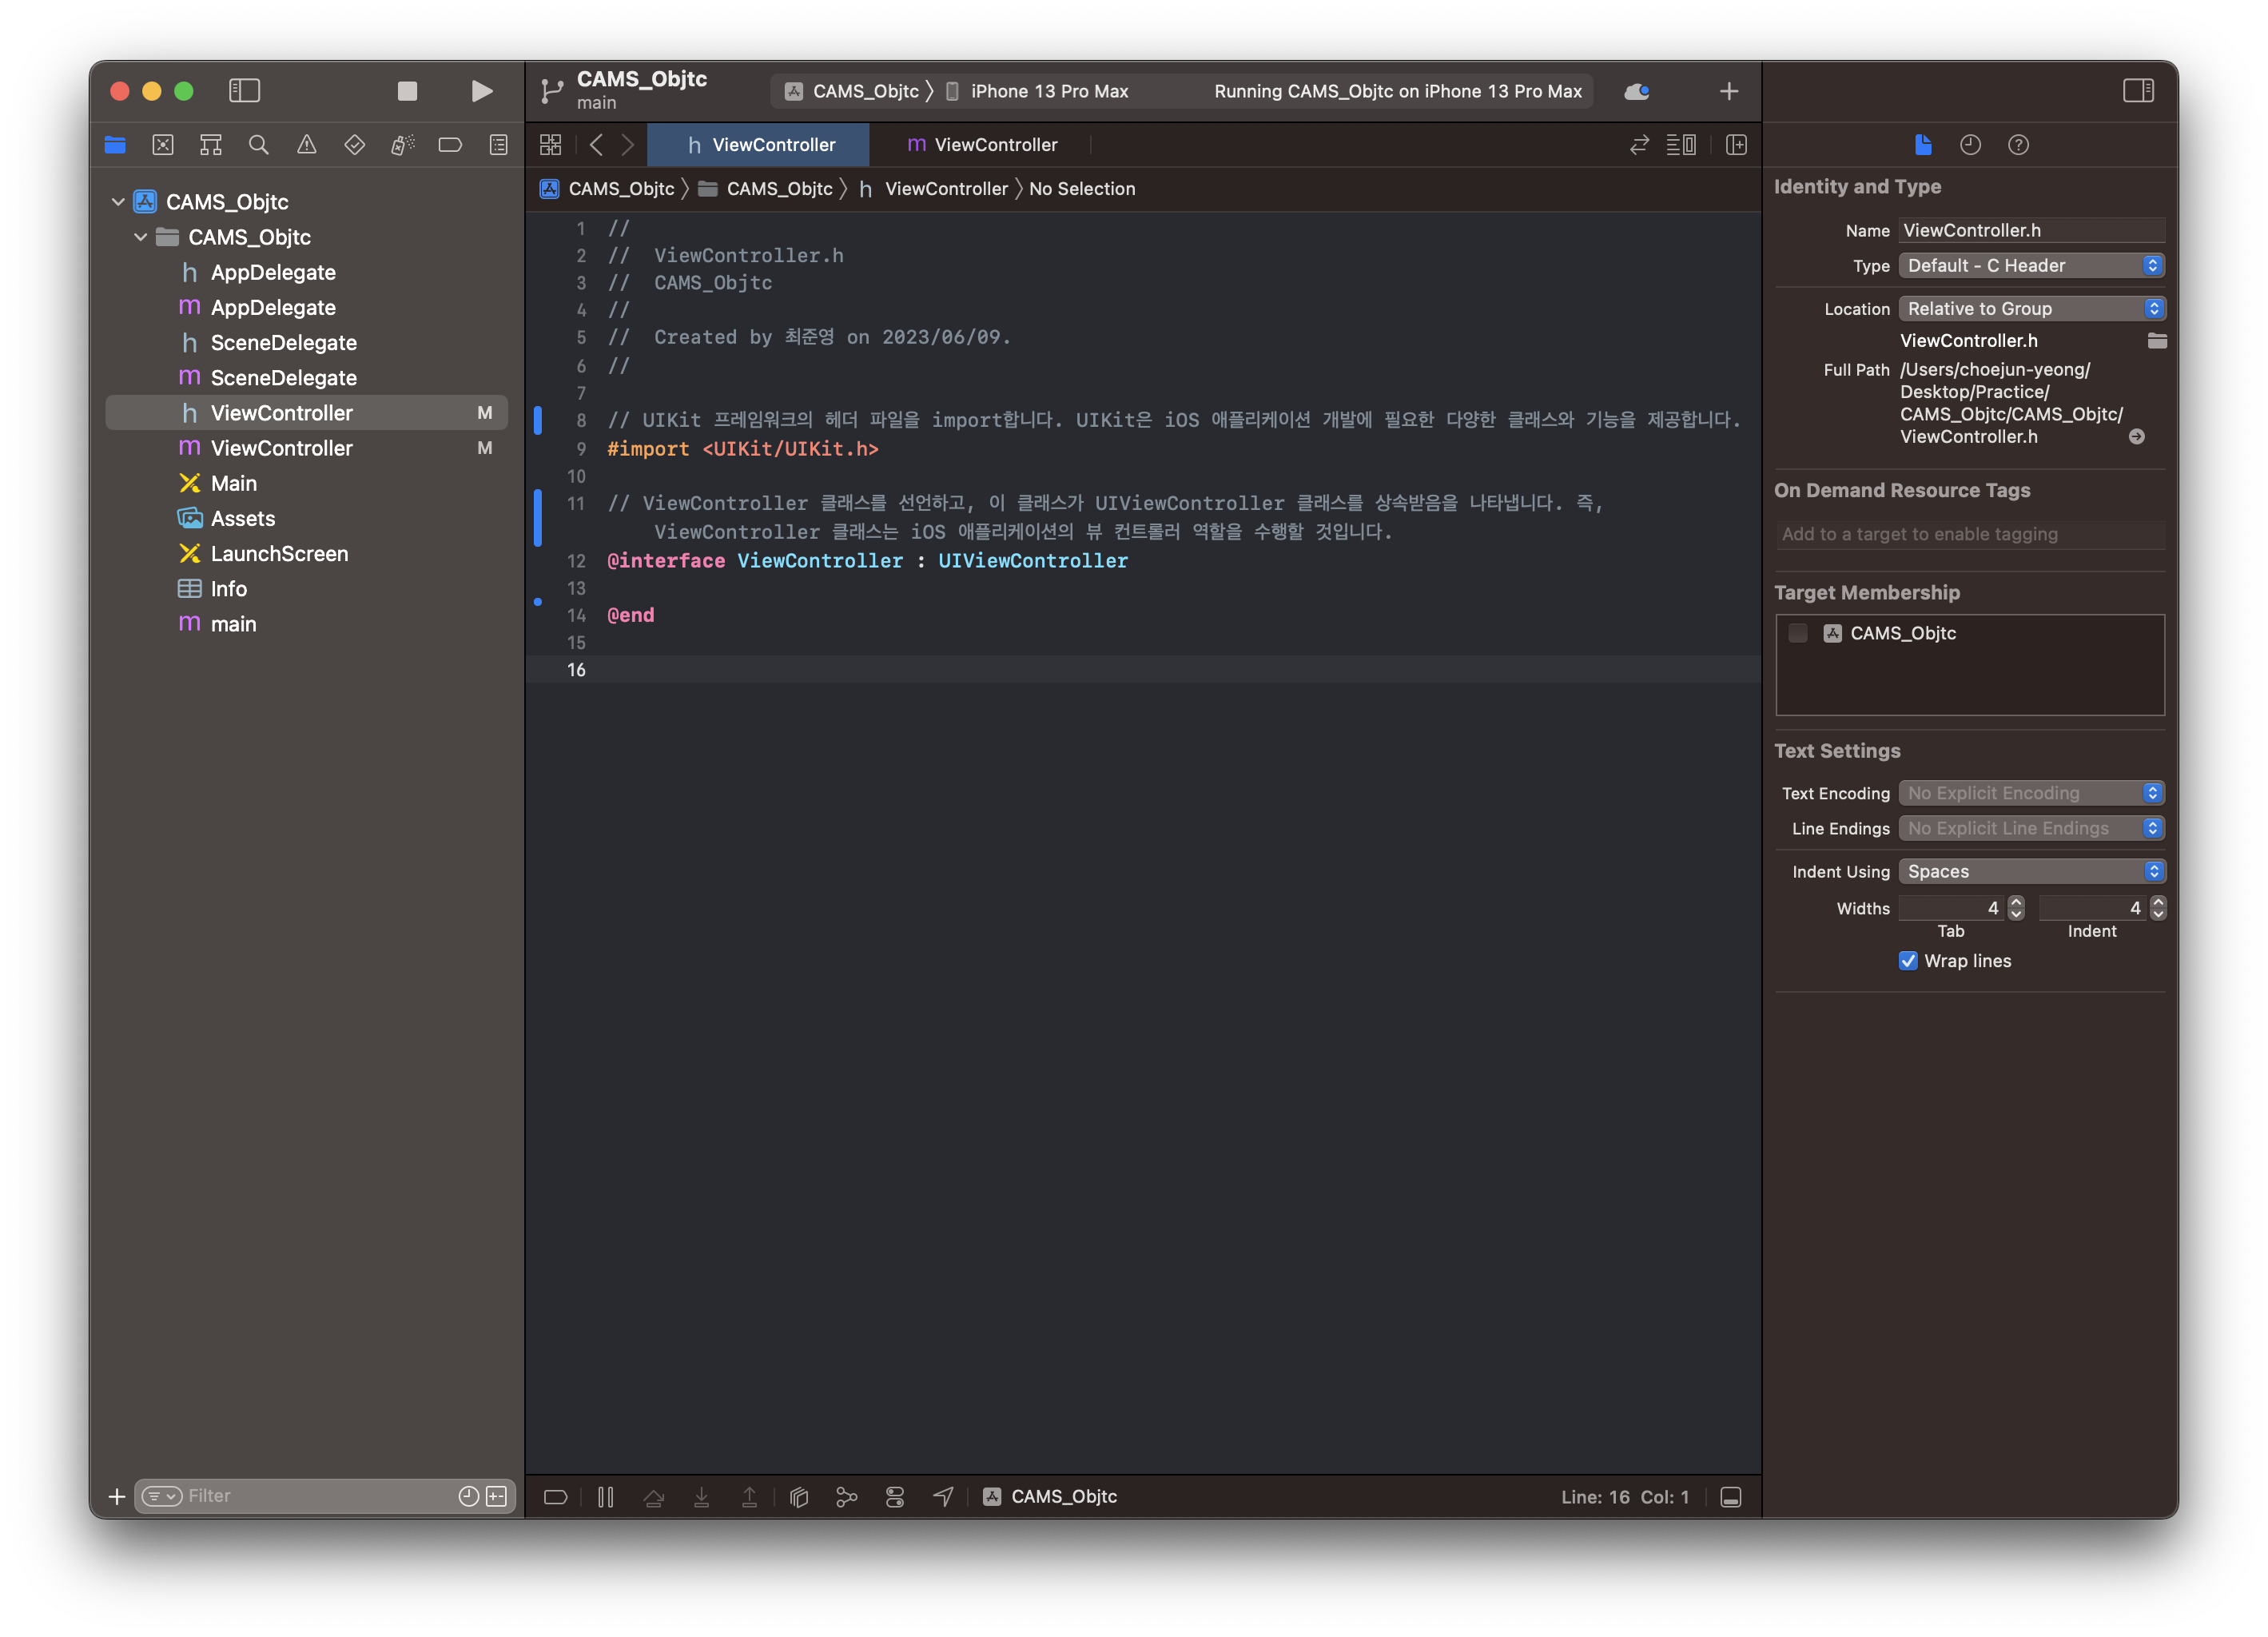Open the History inspector clock icon
The height and width of the screenshot is (1637, 2268).
(x=1970, y=145)
